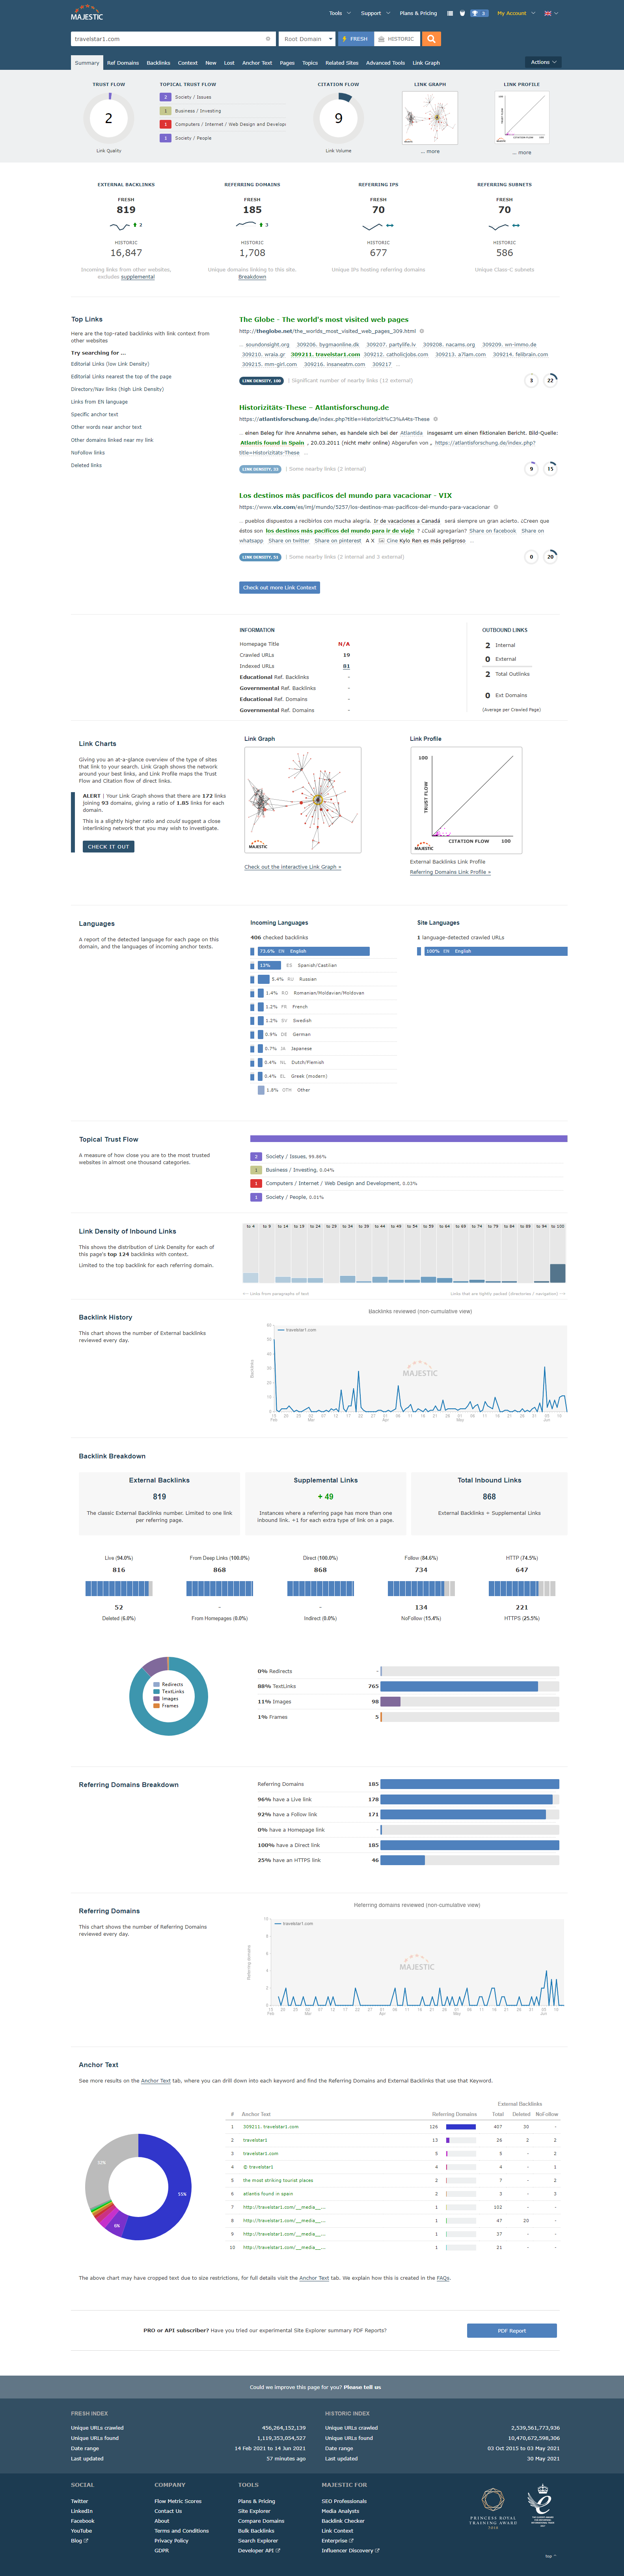624x2576 pixels.
Task: Open 'The Globe - The world's most visited web pages' link
Action: click(x=324, y=320)
